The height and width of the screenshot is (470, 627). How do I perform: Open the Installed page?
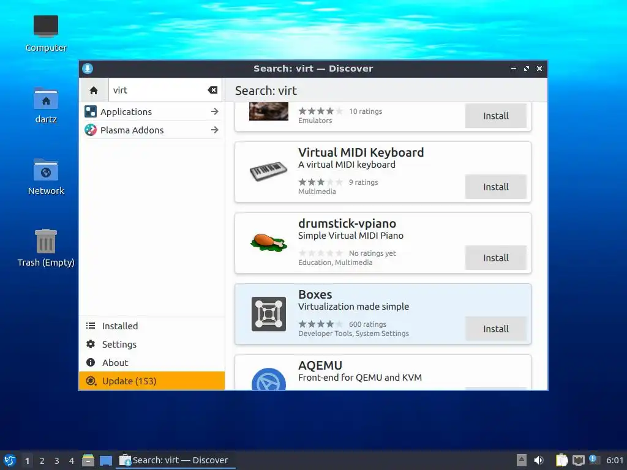pyautogui.click(x=152, y=326)
